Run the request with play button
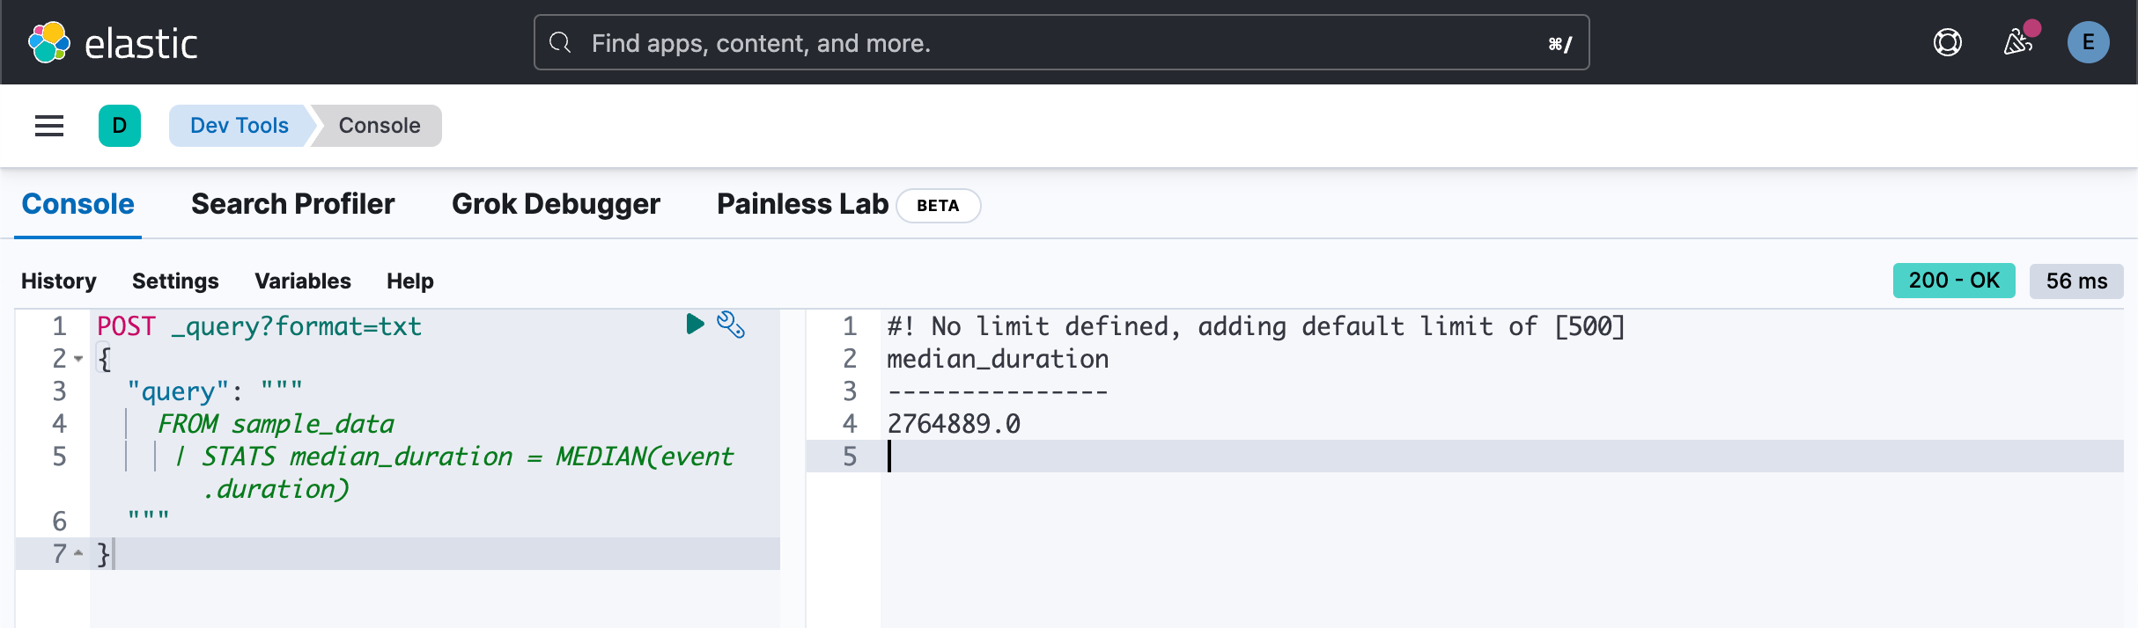 (x=695, y=325)
